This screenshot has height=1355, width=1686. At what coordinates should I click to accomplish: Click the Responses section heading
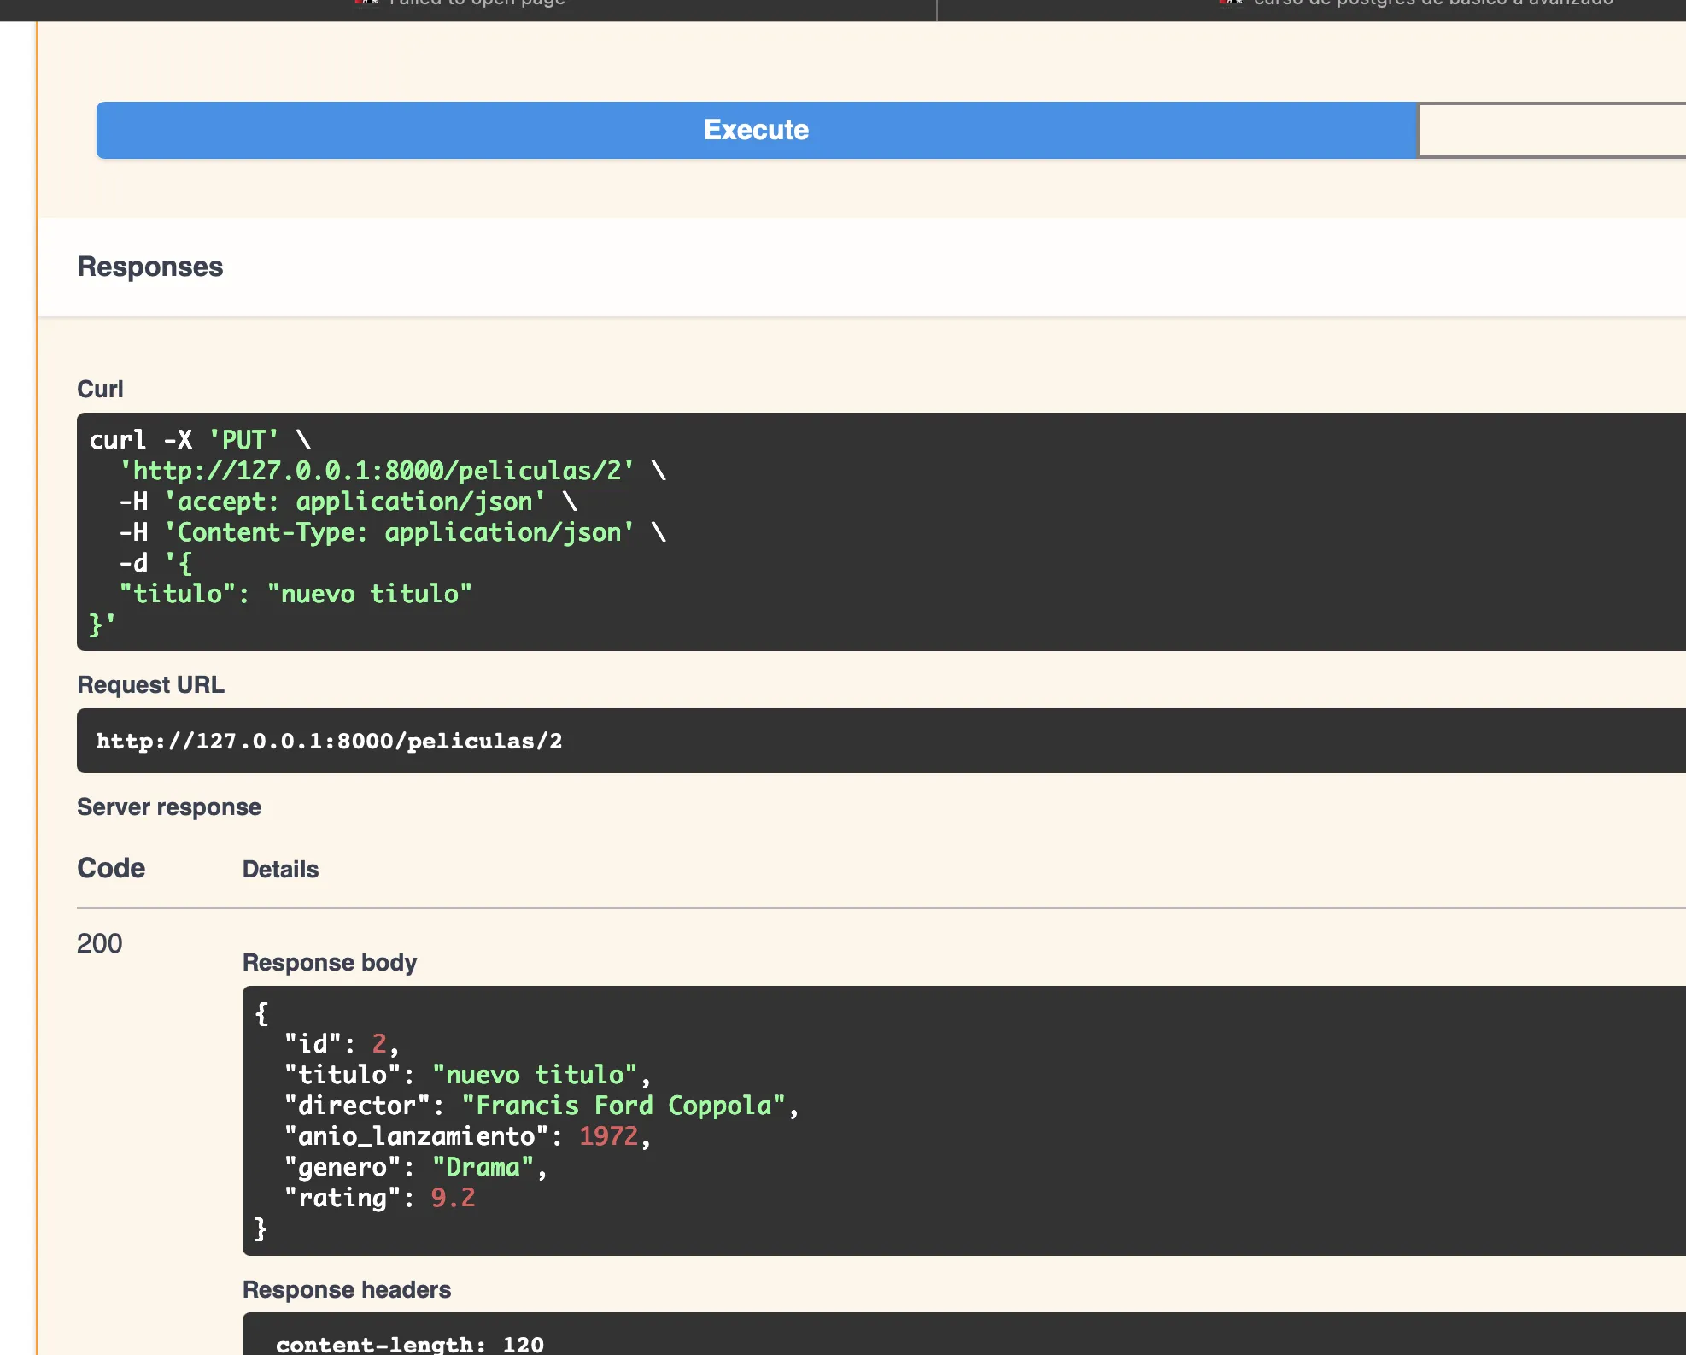click(x=150, y=267)
